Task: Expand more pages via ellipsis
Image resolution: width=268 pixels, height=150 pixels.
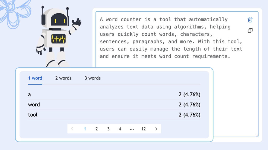Action: [x=132, y=129]
